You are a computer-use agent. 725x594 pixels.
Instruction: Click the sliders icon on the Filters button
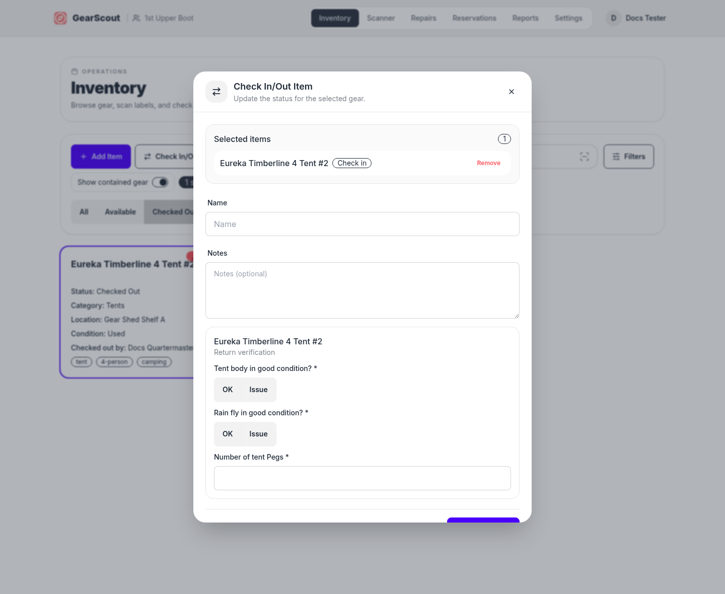616,157
